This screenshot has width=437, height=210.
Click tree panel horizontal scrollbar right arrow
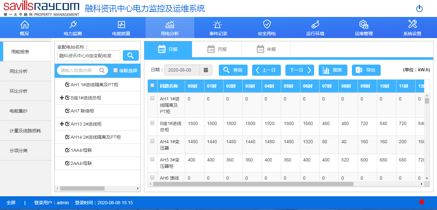[x=138, y=189]
